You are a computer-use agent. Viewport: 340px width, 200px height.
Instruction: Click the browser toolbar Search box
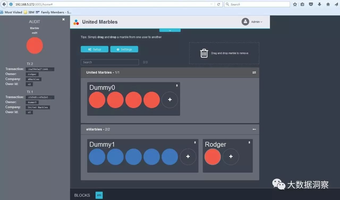(257, 4)
